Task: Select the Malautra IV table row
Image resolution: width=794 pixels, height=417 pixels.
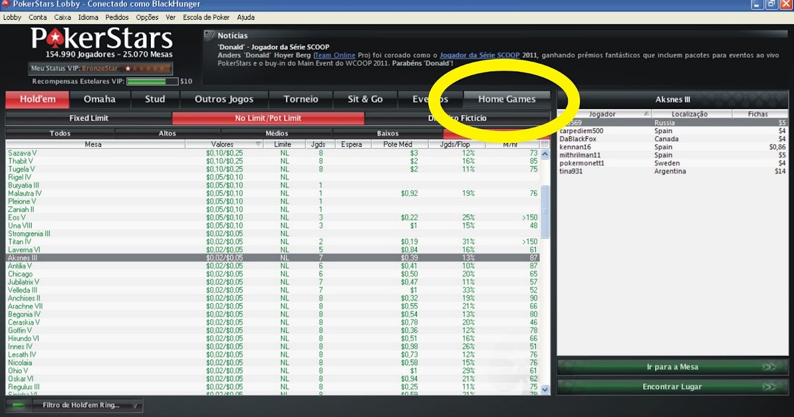Action: pyautogui.click(x=273, y=193)
